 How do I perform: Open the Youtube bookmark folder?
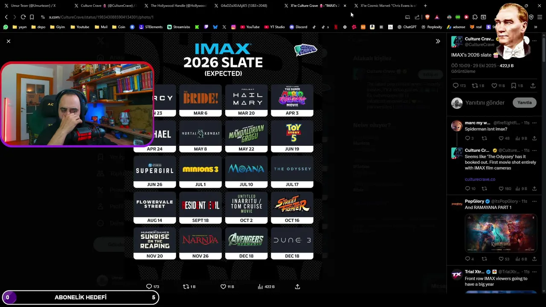pyautogui.click(x=79, y=27)
